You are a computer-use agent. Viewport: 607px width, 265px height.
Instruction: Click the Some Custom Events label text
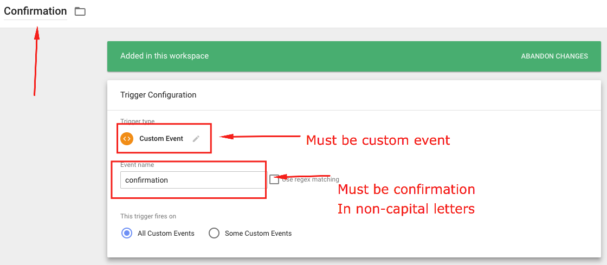tap(258, 233)
